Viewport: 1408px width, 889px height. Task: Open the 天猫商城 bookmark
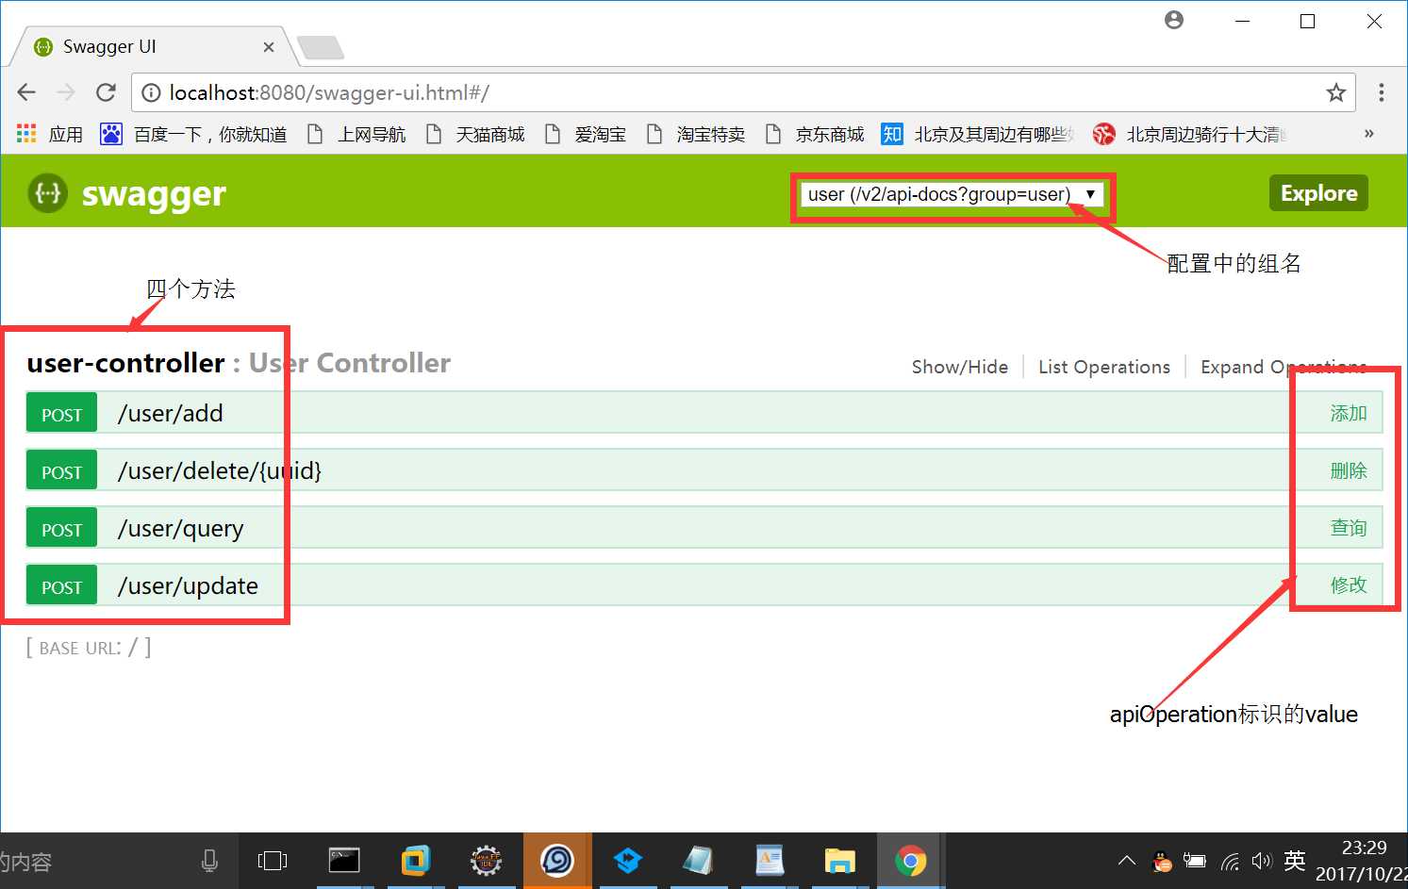click(x=475, y=134)
